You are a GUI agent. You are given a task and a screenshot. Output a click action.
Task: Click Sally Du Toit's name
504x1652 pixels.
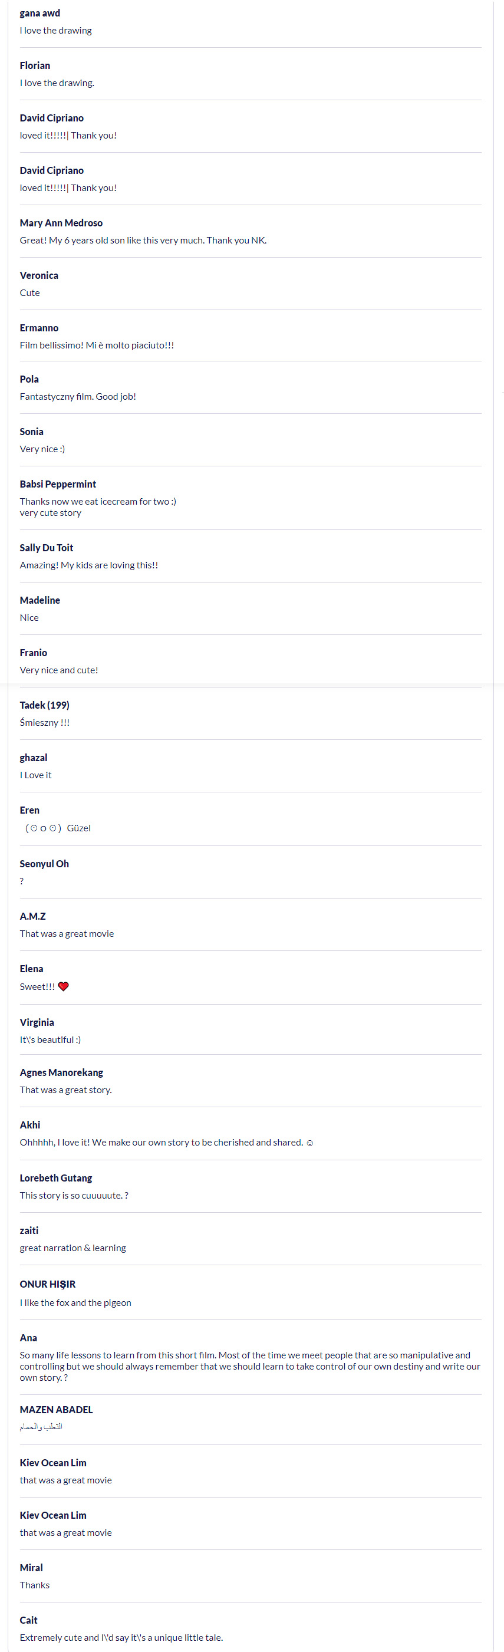(x=46, y=548)
